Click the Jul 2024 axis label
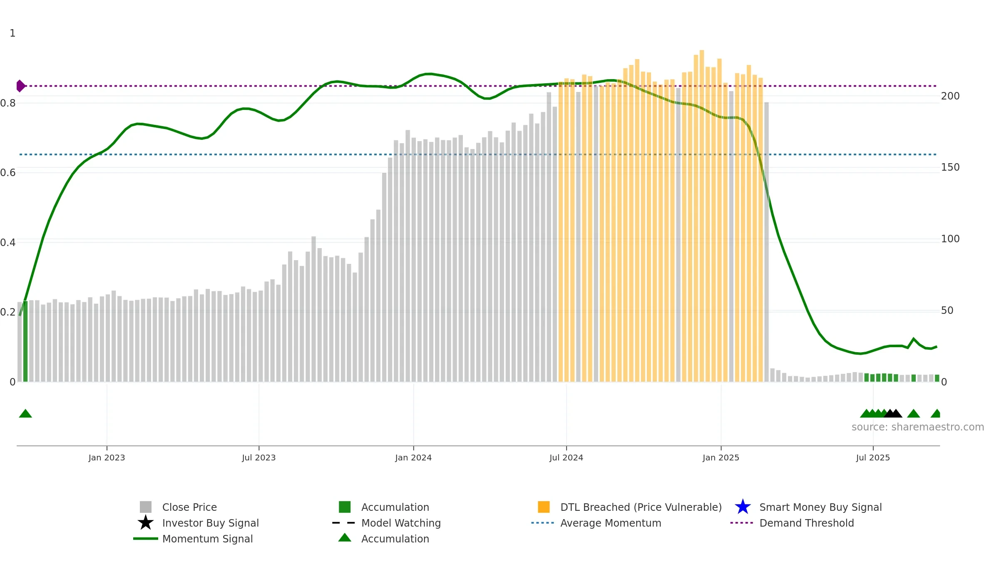 coord(566,458)
